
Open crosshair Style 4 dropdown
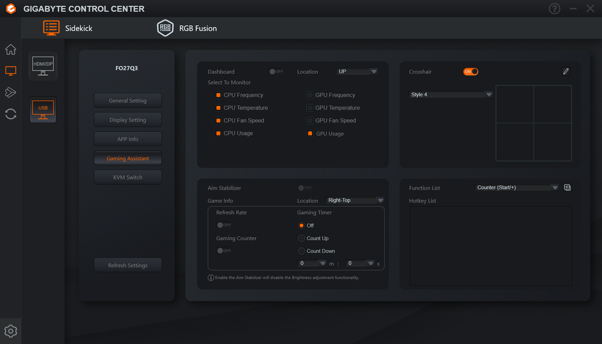450,95
